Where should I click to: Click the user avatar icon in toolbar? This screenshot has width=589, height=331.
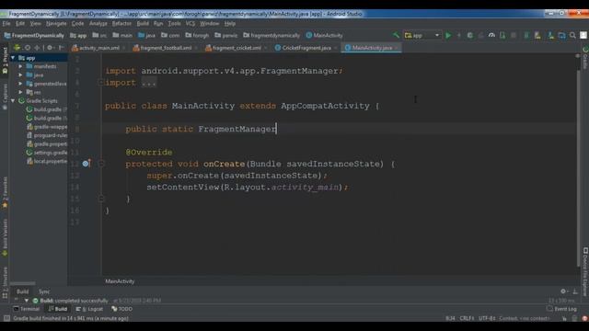tap(583, 35)
